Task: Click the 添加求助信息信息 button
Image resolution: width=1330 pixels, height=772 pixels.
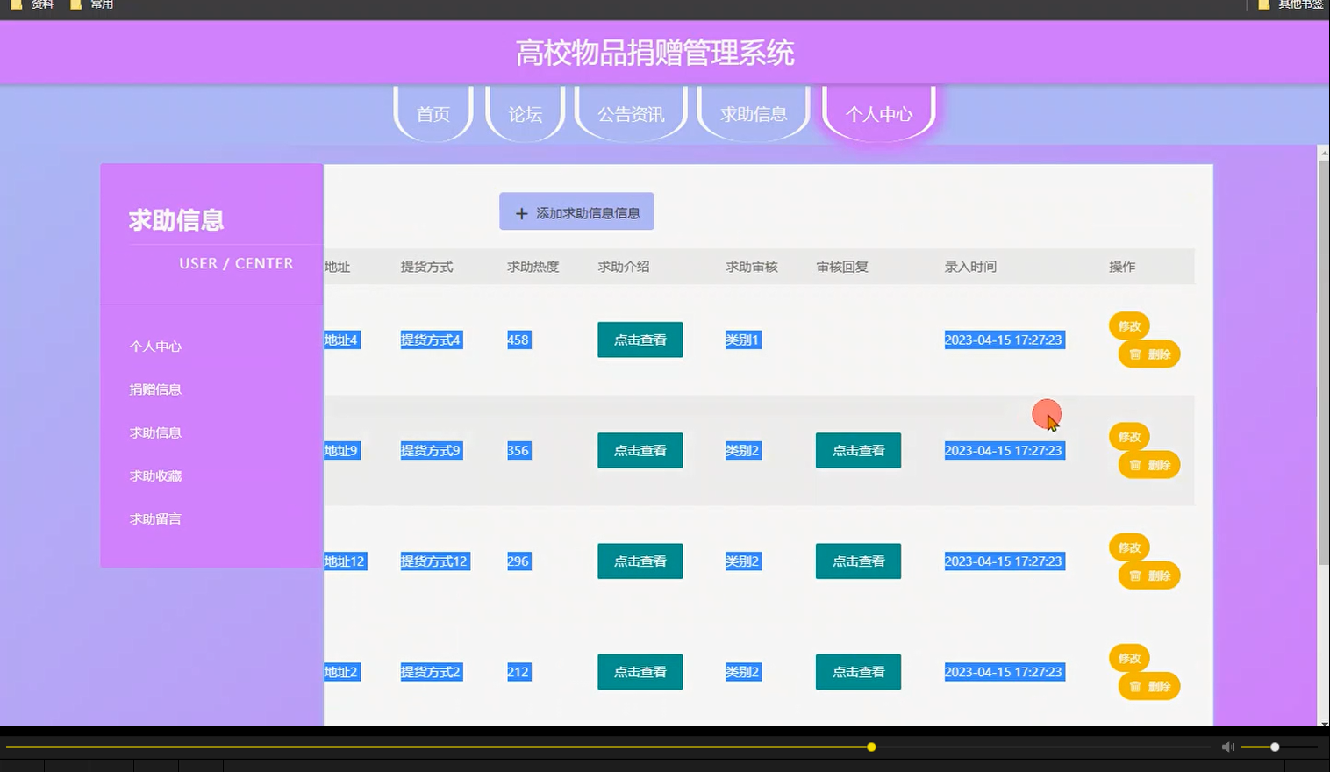Action: (576, 211)
